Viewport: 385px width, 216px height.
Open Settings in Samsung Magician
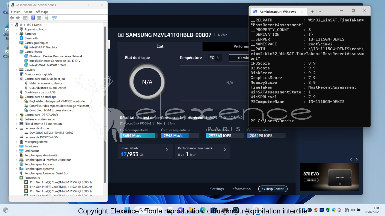coord(217,189)
